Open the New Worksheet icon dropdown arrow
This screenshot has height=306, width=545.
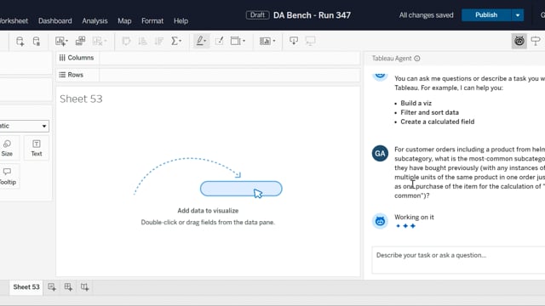pyautogui.click(x=66, y=42)
